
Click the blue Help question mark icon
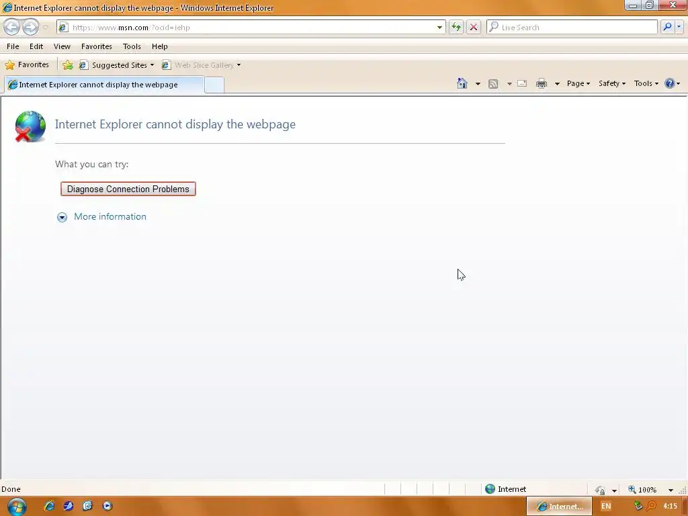coord(670,83)
